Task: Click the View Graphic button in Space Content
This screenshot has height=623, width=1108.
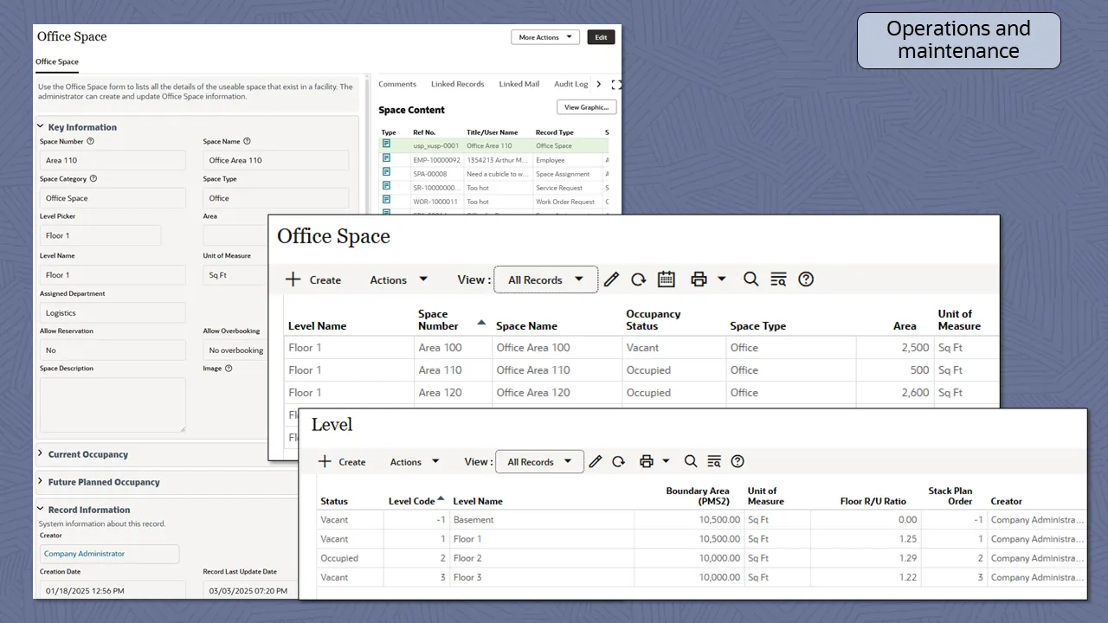Action: coord(585,106)
